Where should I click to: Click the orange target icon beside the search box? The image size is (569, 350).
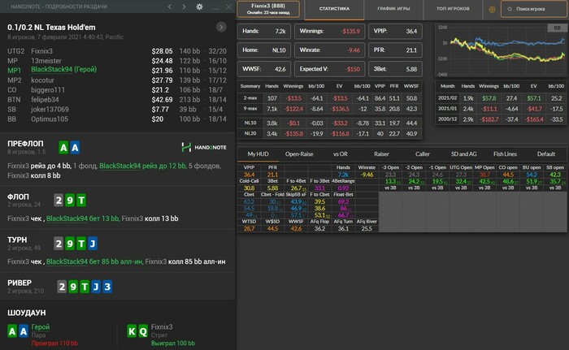coord(492,9)
